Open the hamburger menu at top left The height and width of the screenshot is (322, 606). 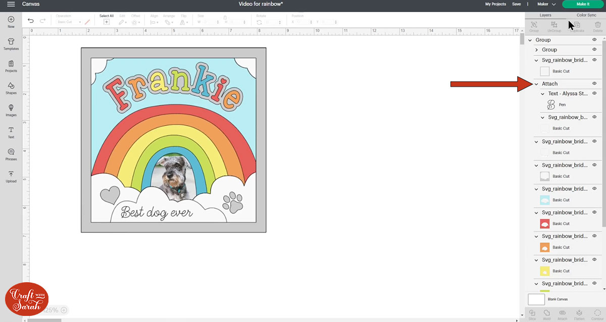click(x=10, y=4)
